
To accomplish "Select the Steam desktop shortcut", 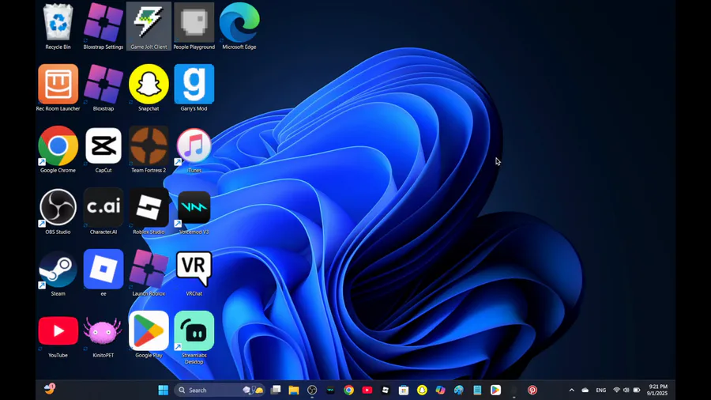I will [58, 273].
